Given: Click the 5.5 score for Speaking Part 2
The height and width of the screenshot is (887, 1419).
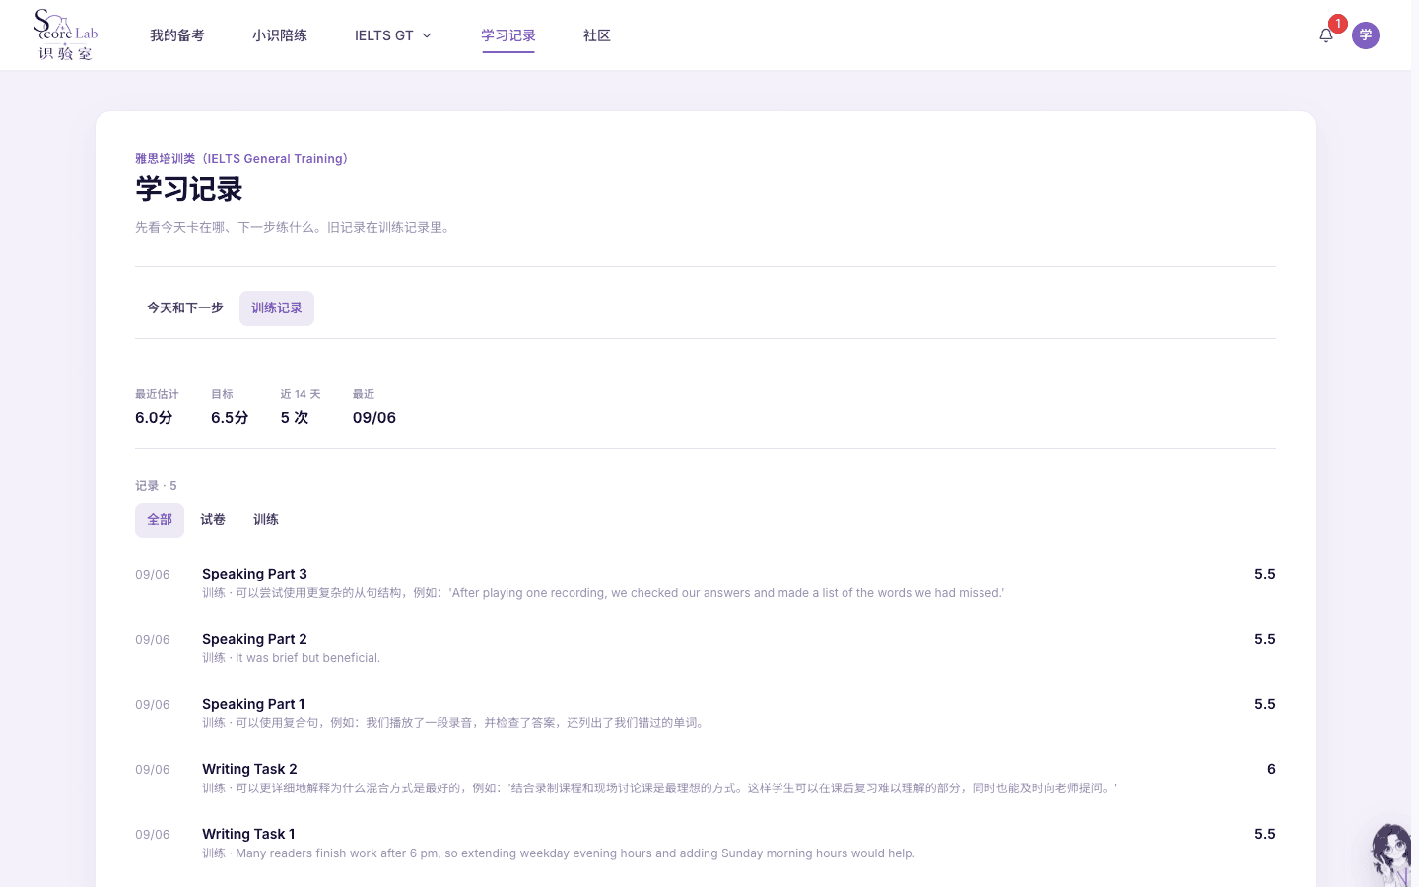Looking at the screenshot, I should pyautogui.click(x=1265, y=639).
